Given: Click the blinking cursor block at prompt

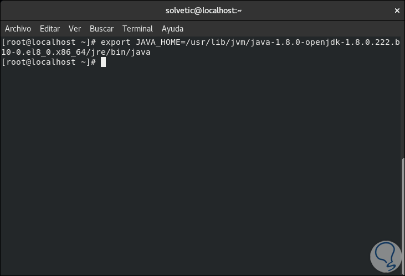Looking at the screenshot, I should pyautogui.click(x=103, y=62).
